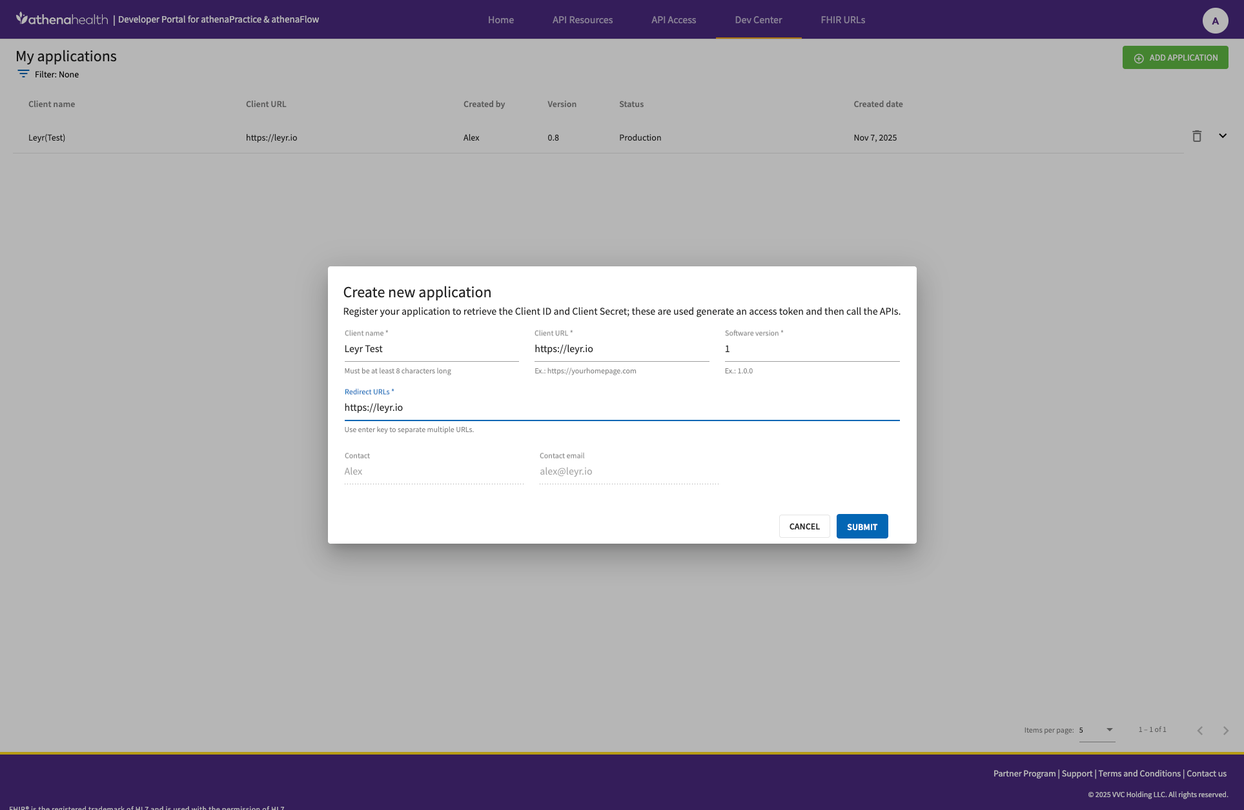Open the items per page dropdown
This screenshot has height=810, width=1244.
pyautogui.click(x=1097, y=730)
